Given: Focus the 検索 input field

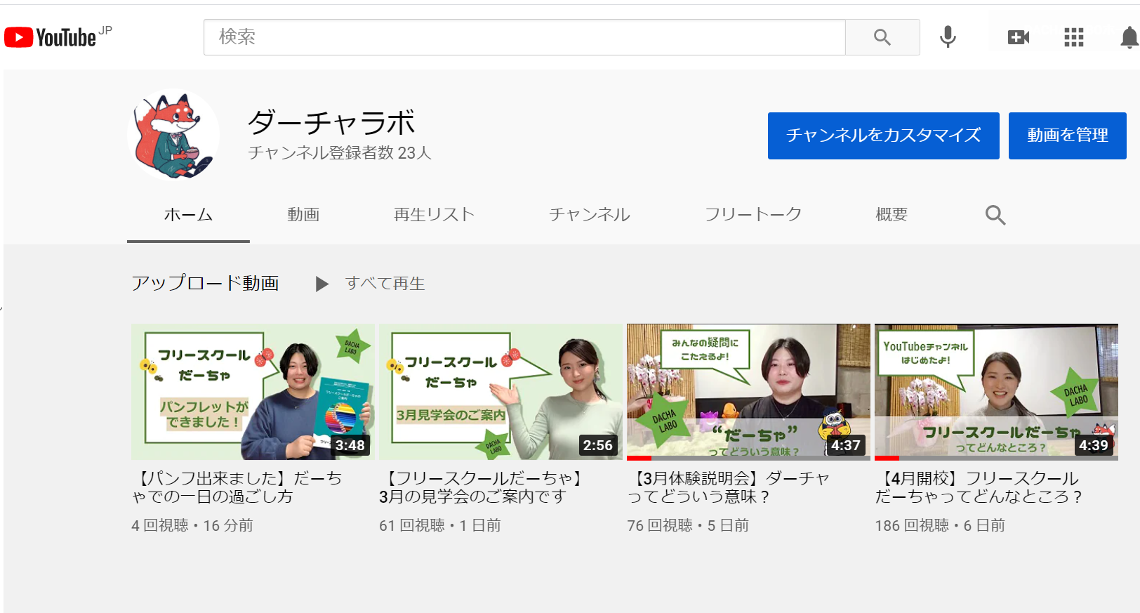Looking at the screenshot, I should pos(524,37).
